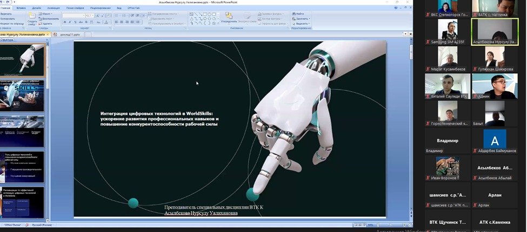Click the Create Slide (Создать слайд) icon
Screen dimensions: 527x232
point(32,22)
